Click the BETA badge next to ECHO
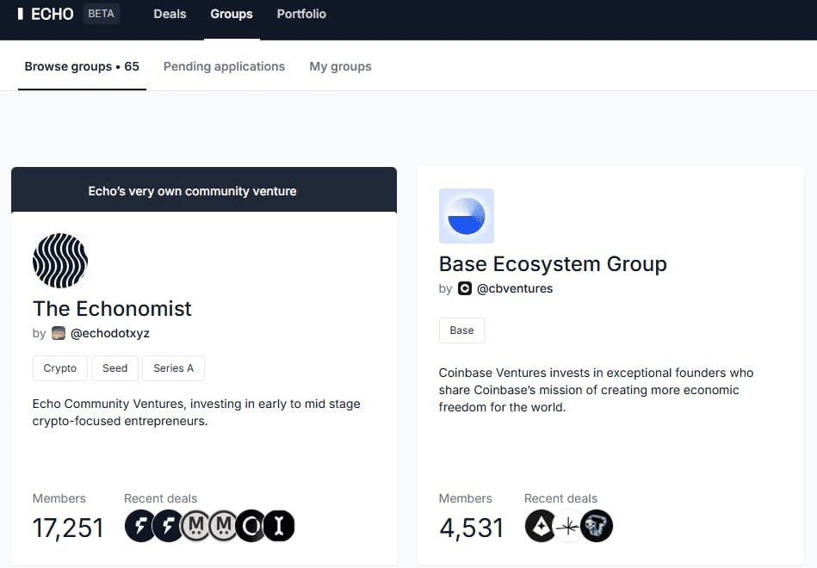This screenshot has height=568, width=817. coord(101,14)
